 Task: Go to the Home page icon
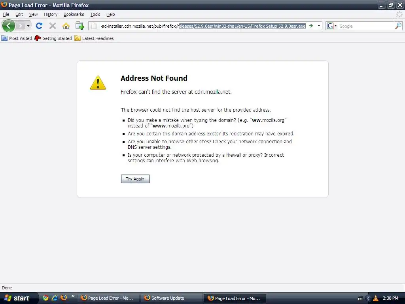(x=66, y=26)
